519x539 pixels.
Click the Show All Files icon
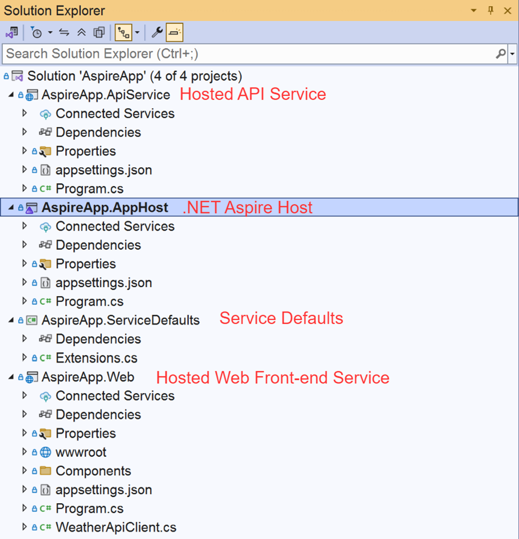(99, 33)
